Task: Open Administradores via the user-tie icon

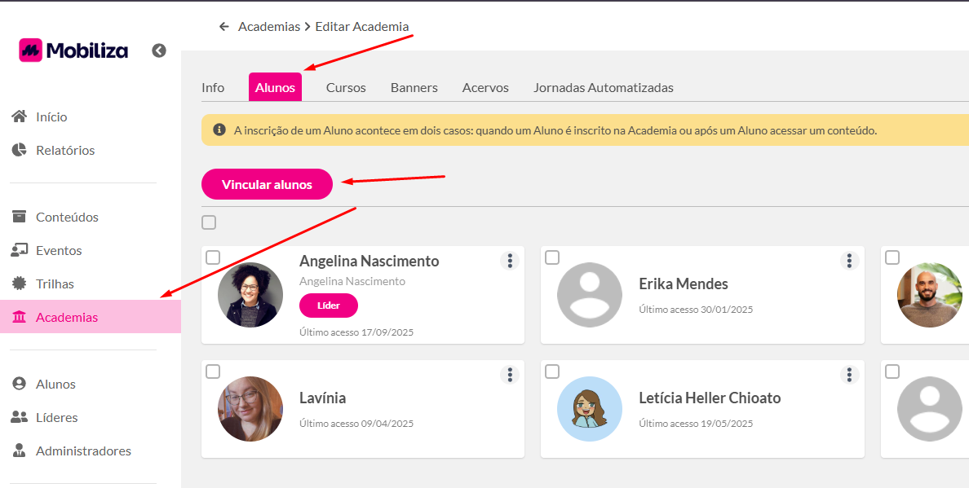Action: [20, 451]
